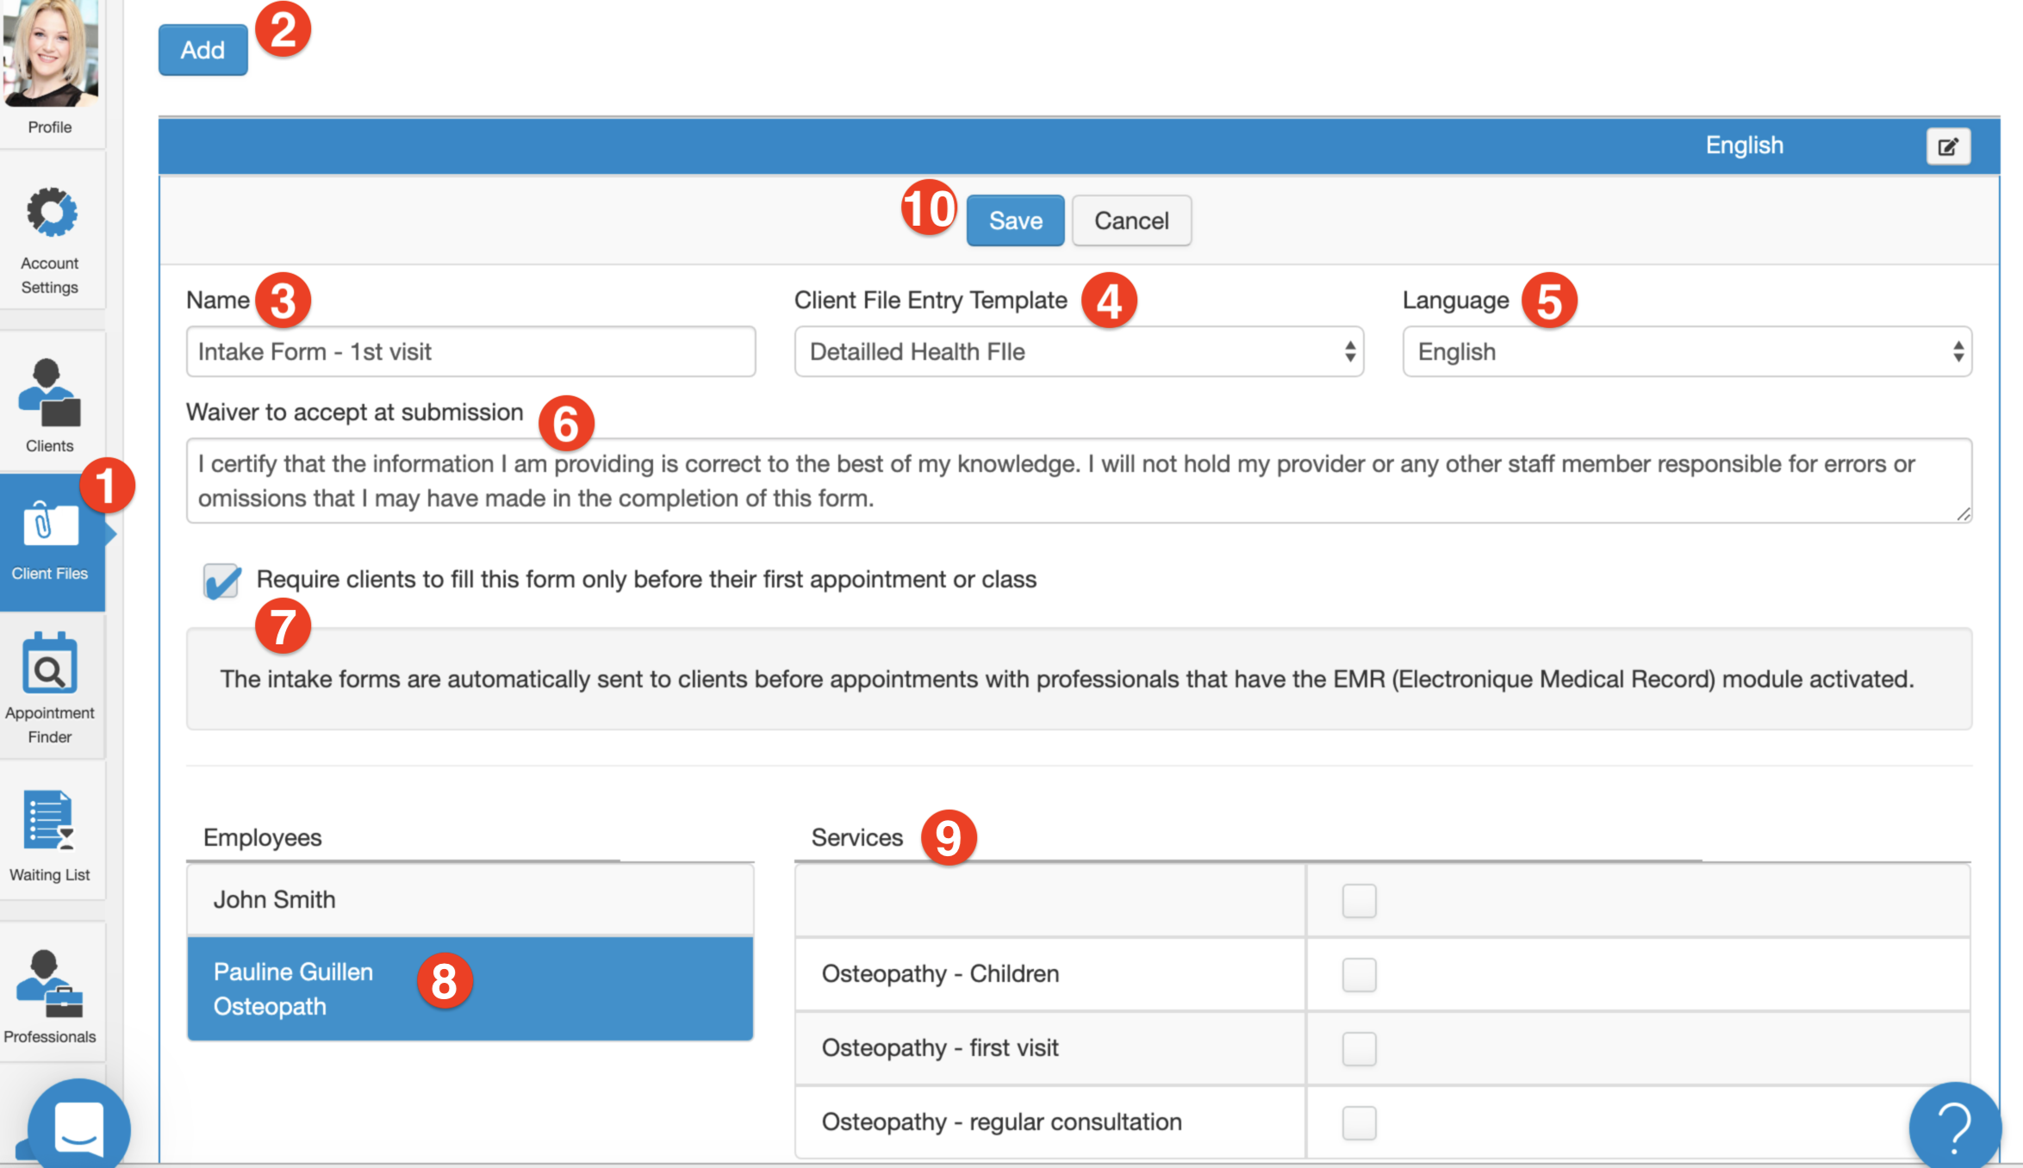Click Osteopathy - regular consultation text

[x=1001, y=1122]
